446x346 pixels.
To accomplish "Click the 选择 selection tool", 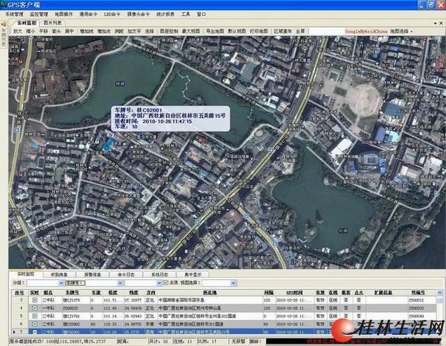I will click(x=149, y=31).
